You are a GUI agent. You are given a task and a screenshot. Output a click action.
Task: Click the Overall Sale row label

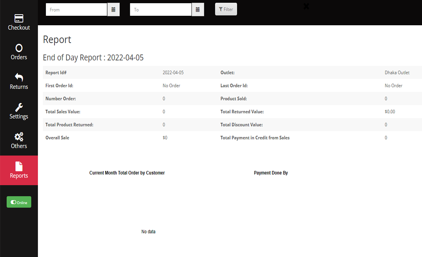[57, 138]
